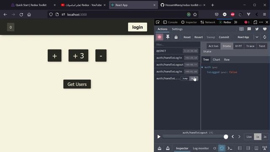The width and height of the screenshot is (270, 152).
Task: Select the Redux devtools tab
Action: click(225, 22)
